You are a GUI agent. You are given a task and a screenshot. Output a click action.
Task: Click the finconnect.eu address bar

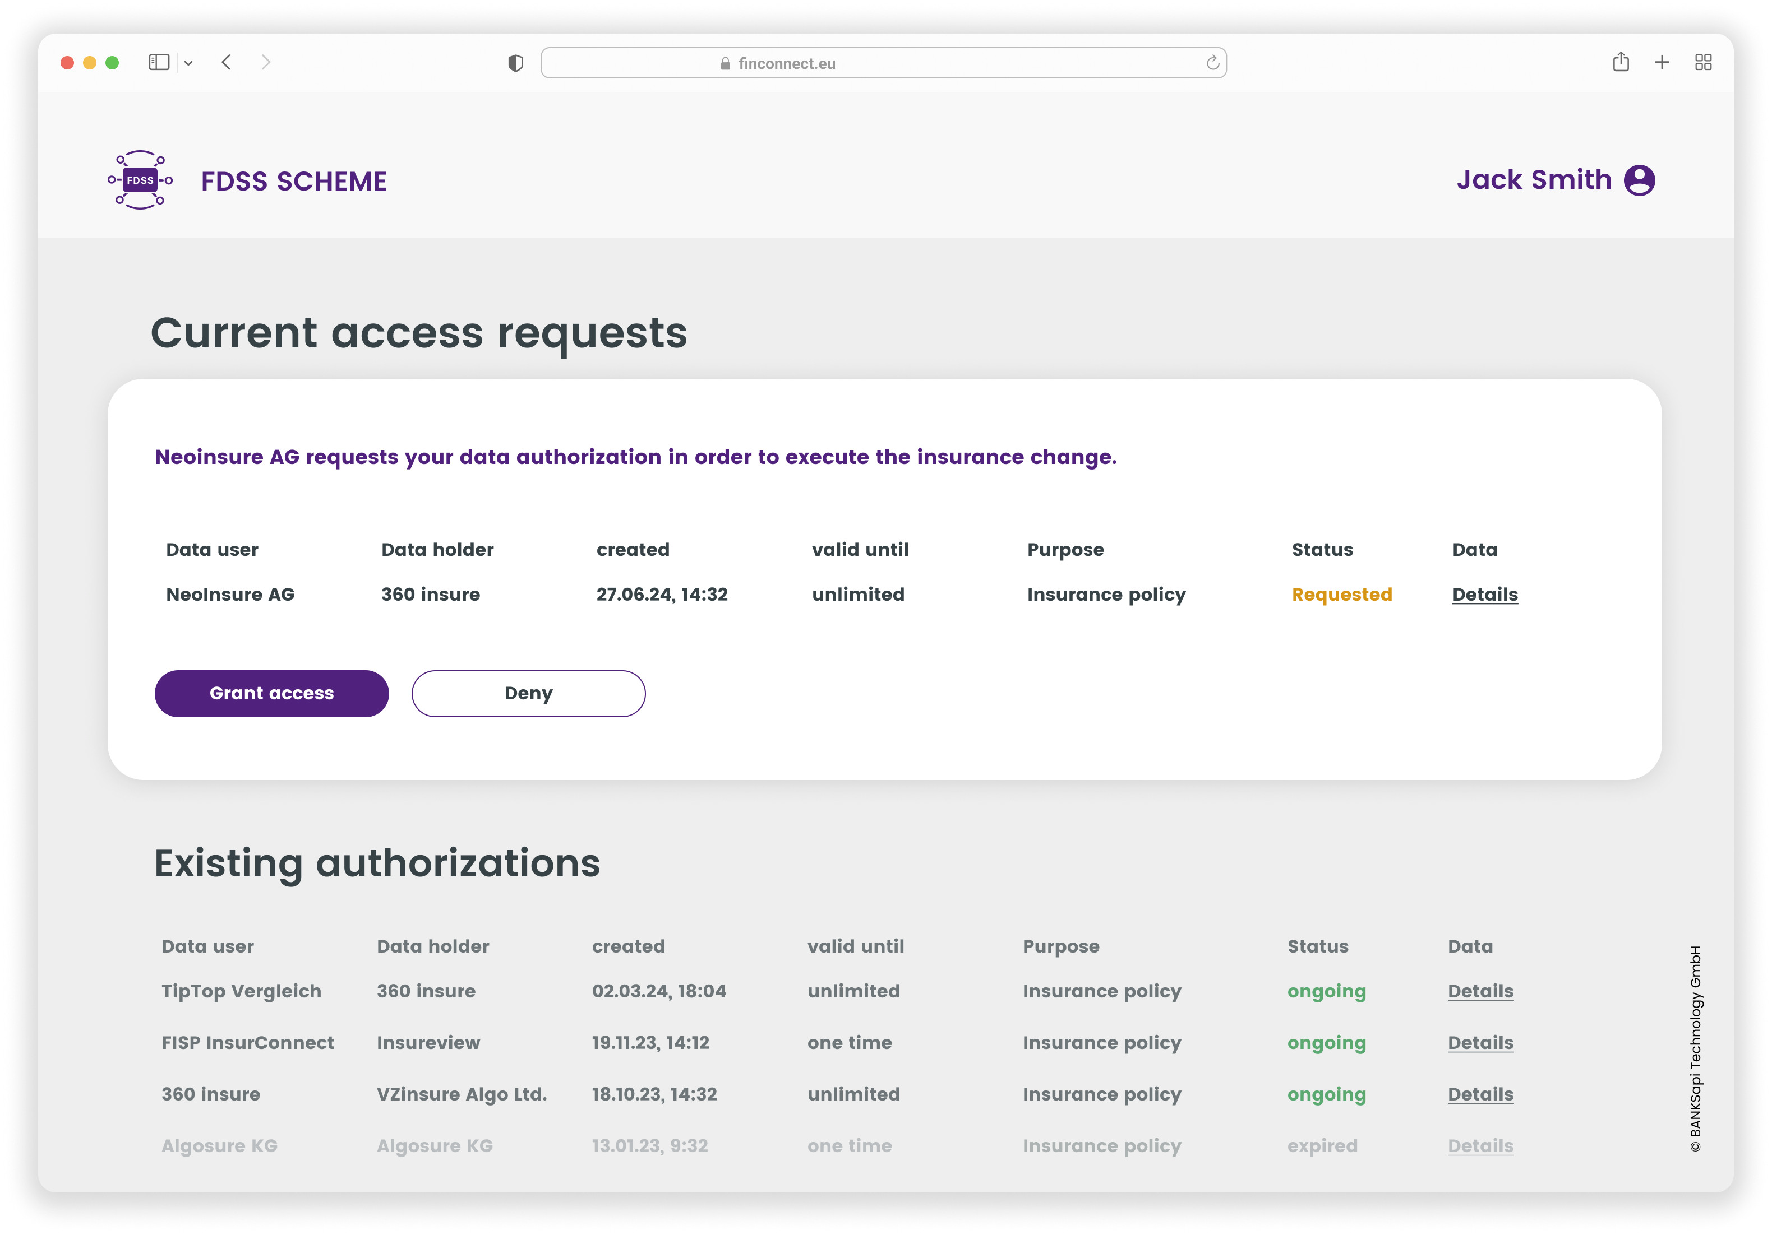(883, 63)
